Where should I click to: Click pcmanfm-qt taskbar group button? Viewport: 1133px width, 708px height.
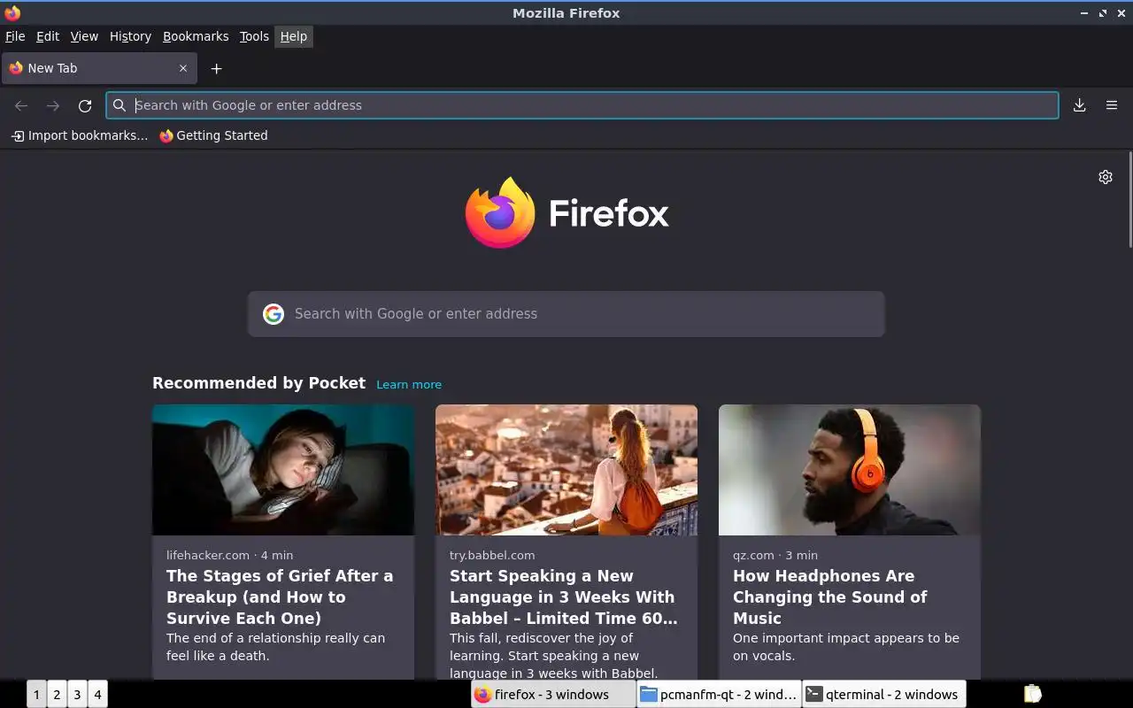tap(719, 695)
